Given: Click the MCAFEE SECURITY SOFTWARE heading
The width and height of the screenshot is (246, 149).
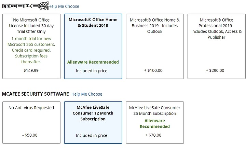Looking at the screenshot, I should click(36, 94).
